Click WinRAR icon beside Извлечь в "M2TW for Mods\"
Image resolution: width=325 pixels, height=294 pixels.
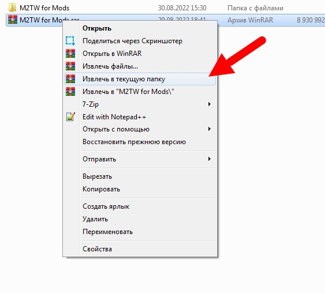tap(70, 91)
